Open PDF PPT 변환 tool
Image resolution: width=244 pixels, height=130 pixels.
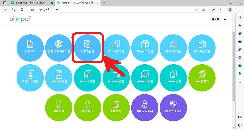tap(202, 48)
